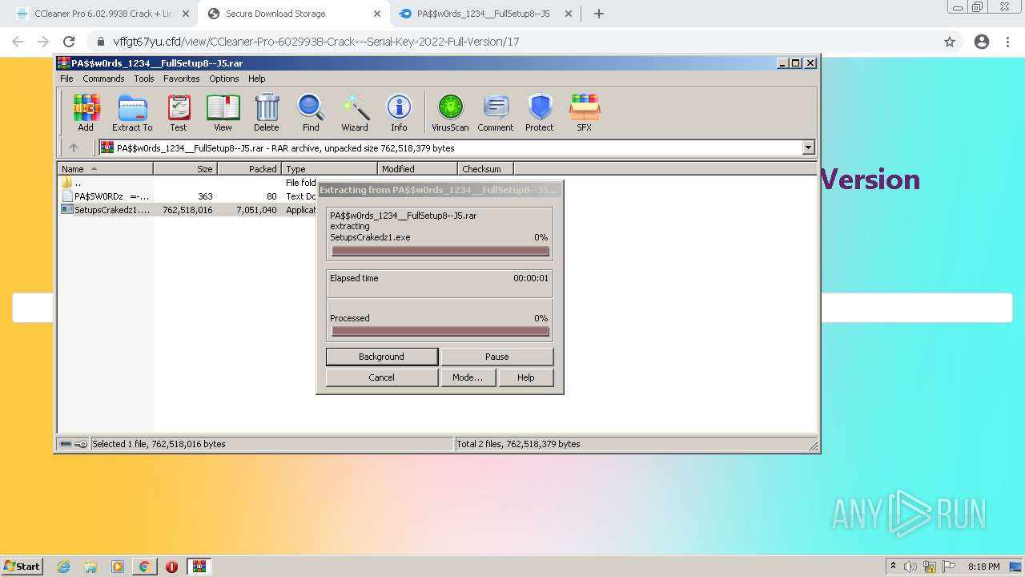The image size is (1025, 577).
Task: Click the Processed total progress bar
Action: click(440, 332)
